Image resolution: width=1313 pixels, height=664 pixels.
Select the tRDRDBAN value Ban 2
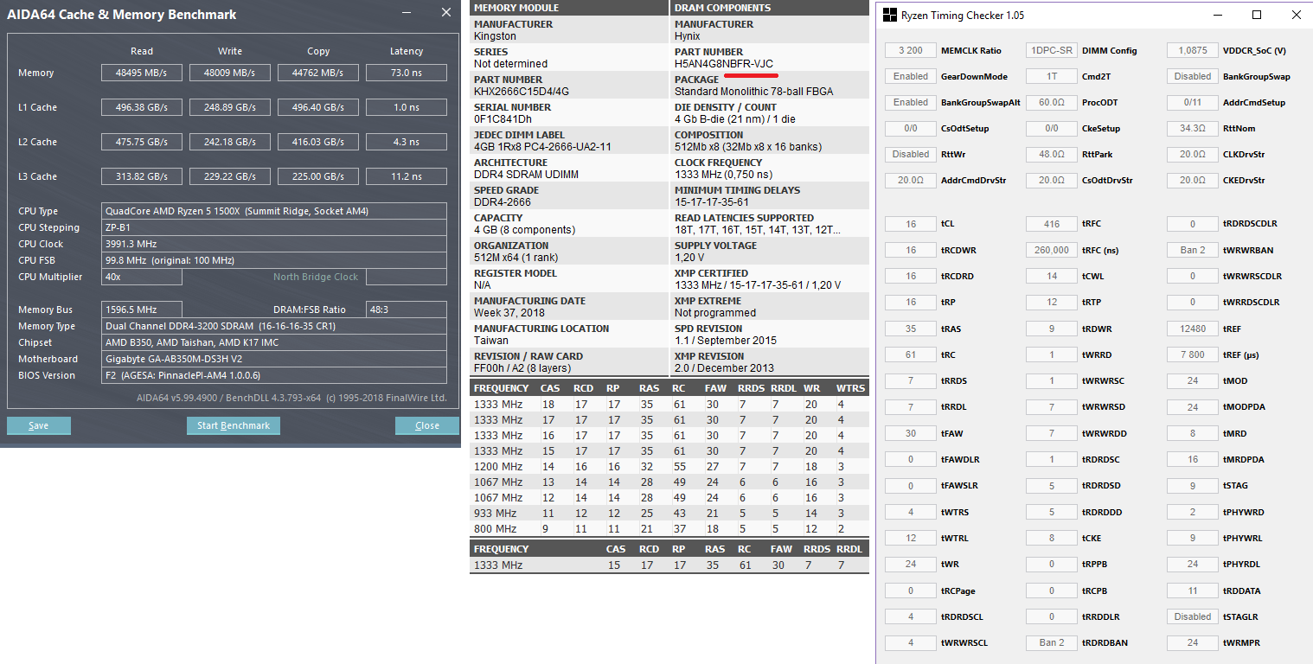[x=1052, y=642]
